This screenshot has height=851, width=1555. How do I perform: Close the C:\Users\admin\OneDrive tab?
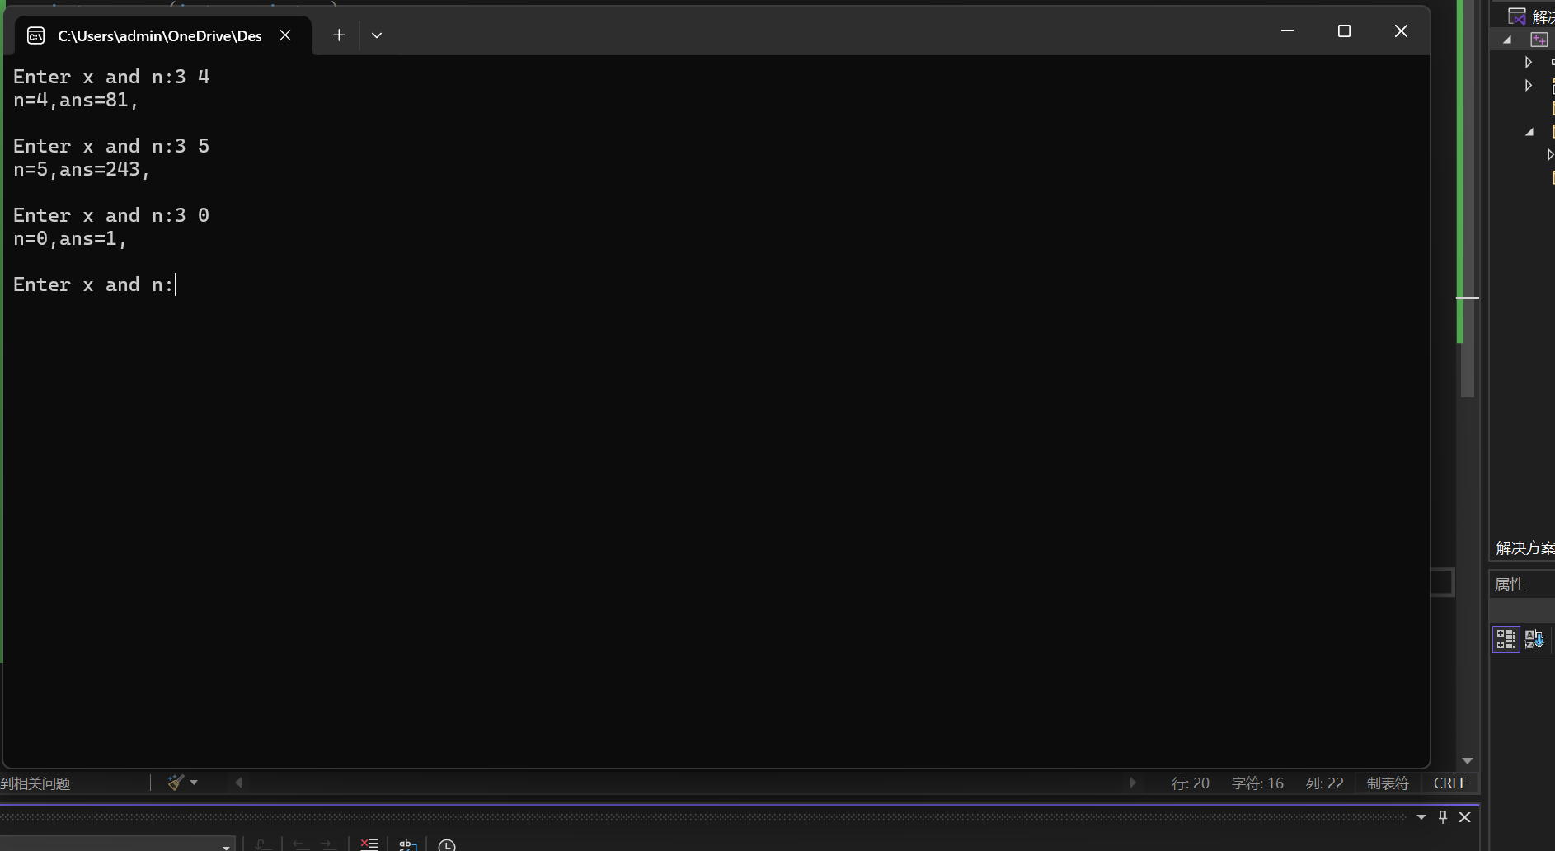(285, 35)
